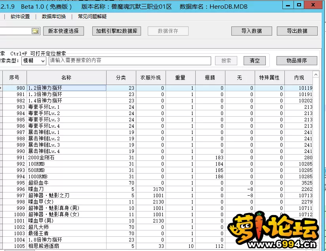Click the 清空 button
The height and width of the screenshot is (251, 326).
click(255, 60)
